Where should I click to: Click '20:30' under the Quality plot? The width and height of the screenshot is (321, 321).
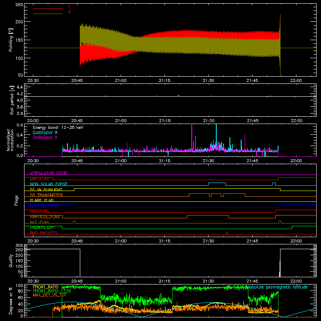coord(33,281)
